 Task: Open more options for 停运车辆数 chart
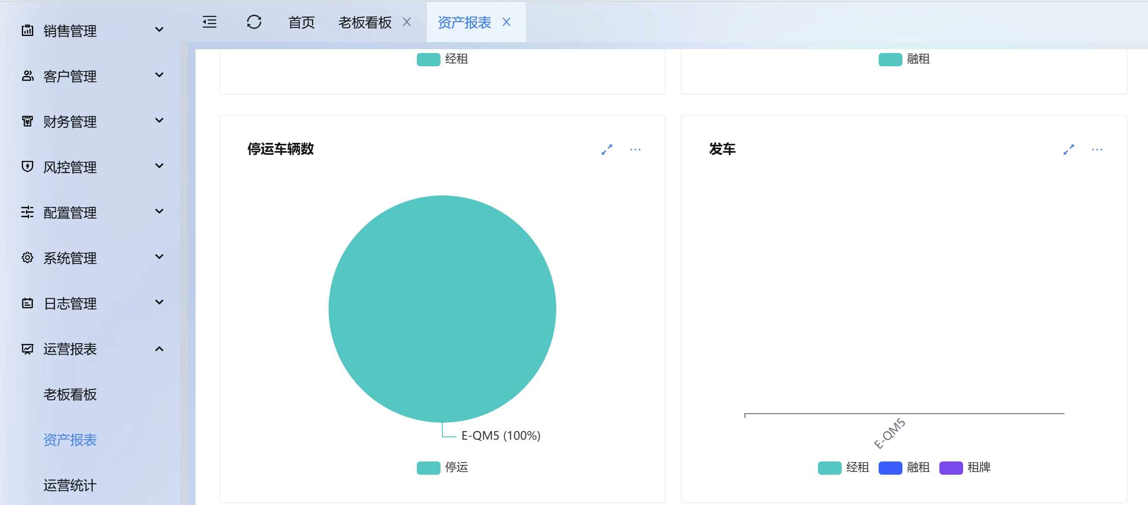pos(635,150)
